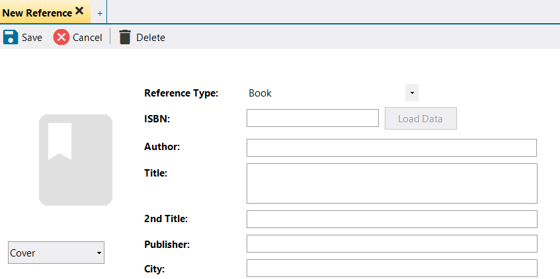Click the Save text label in toolbar
The width and height of the screenshot is (560, 279).
click(32, 38)
